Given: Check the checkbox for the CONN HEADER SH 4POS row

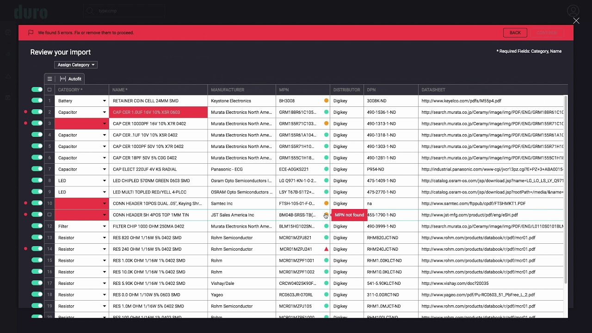Looking at the screenshot, I should pyautogui.click(x=49, y=215).
